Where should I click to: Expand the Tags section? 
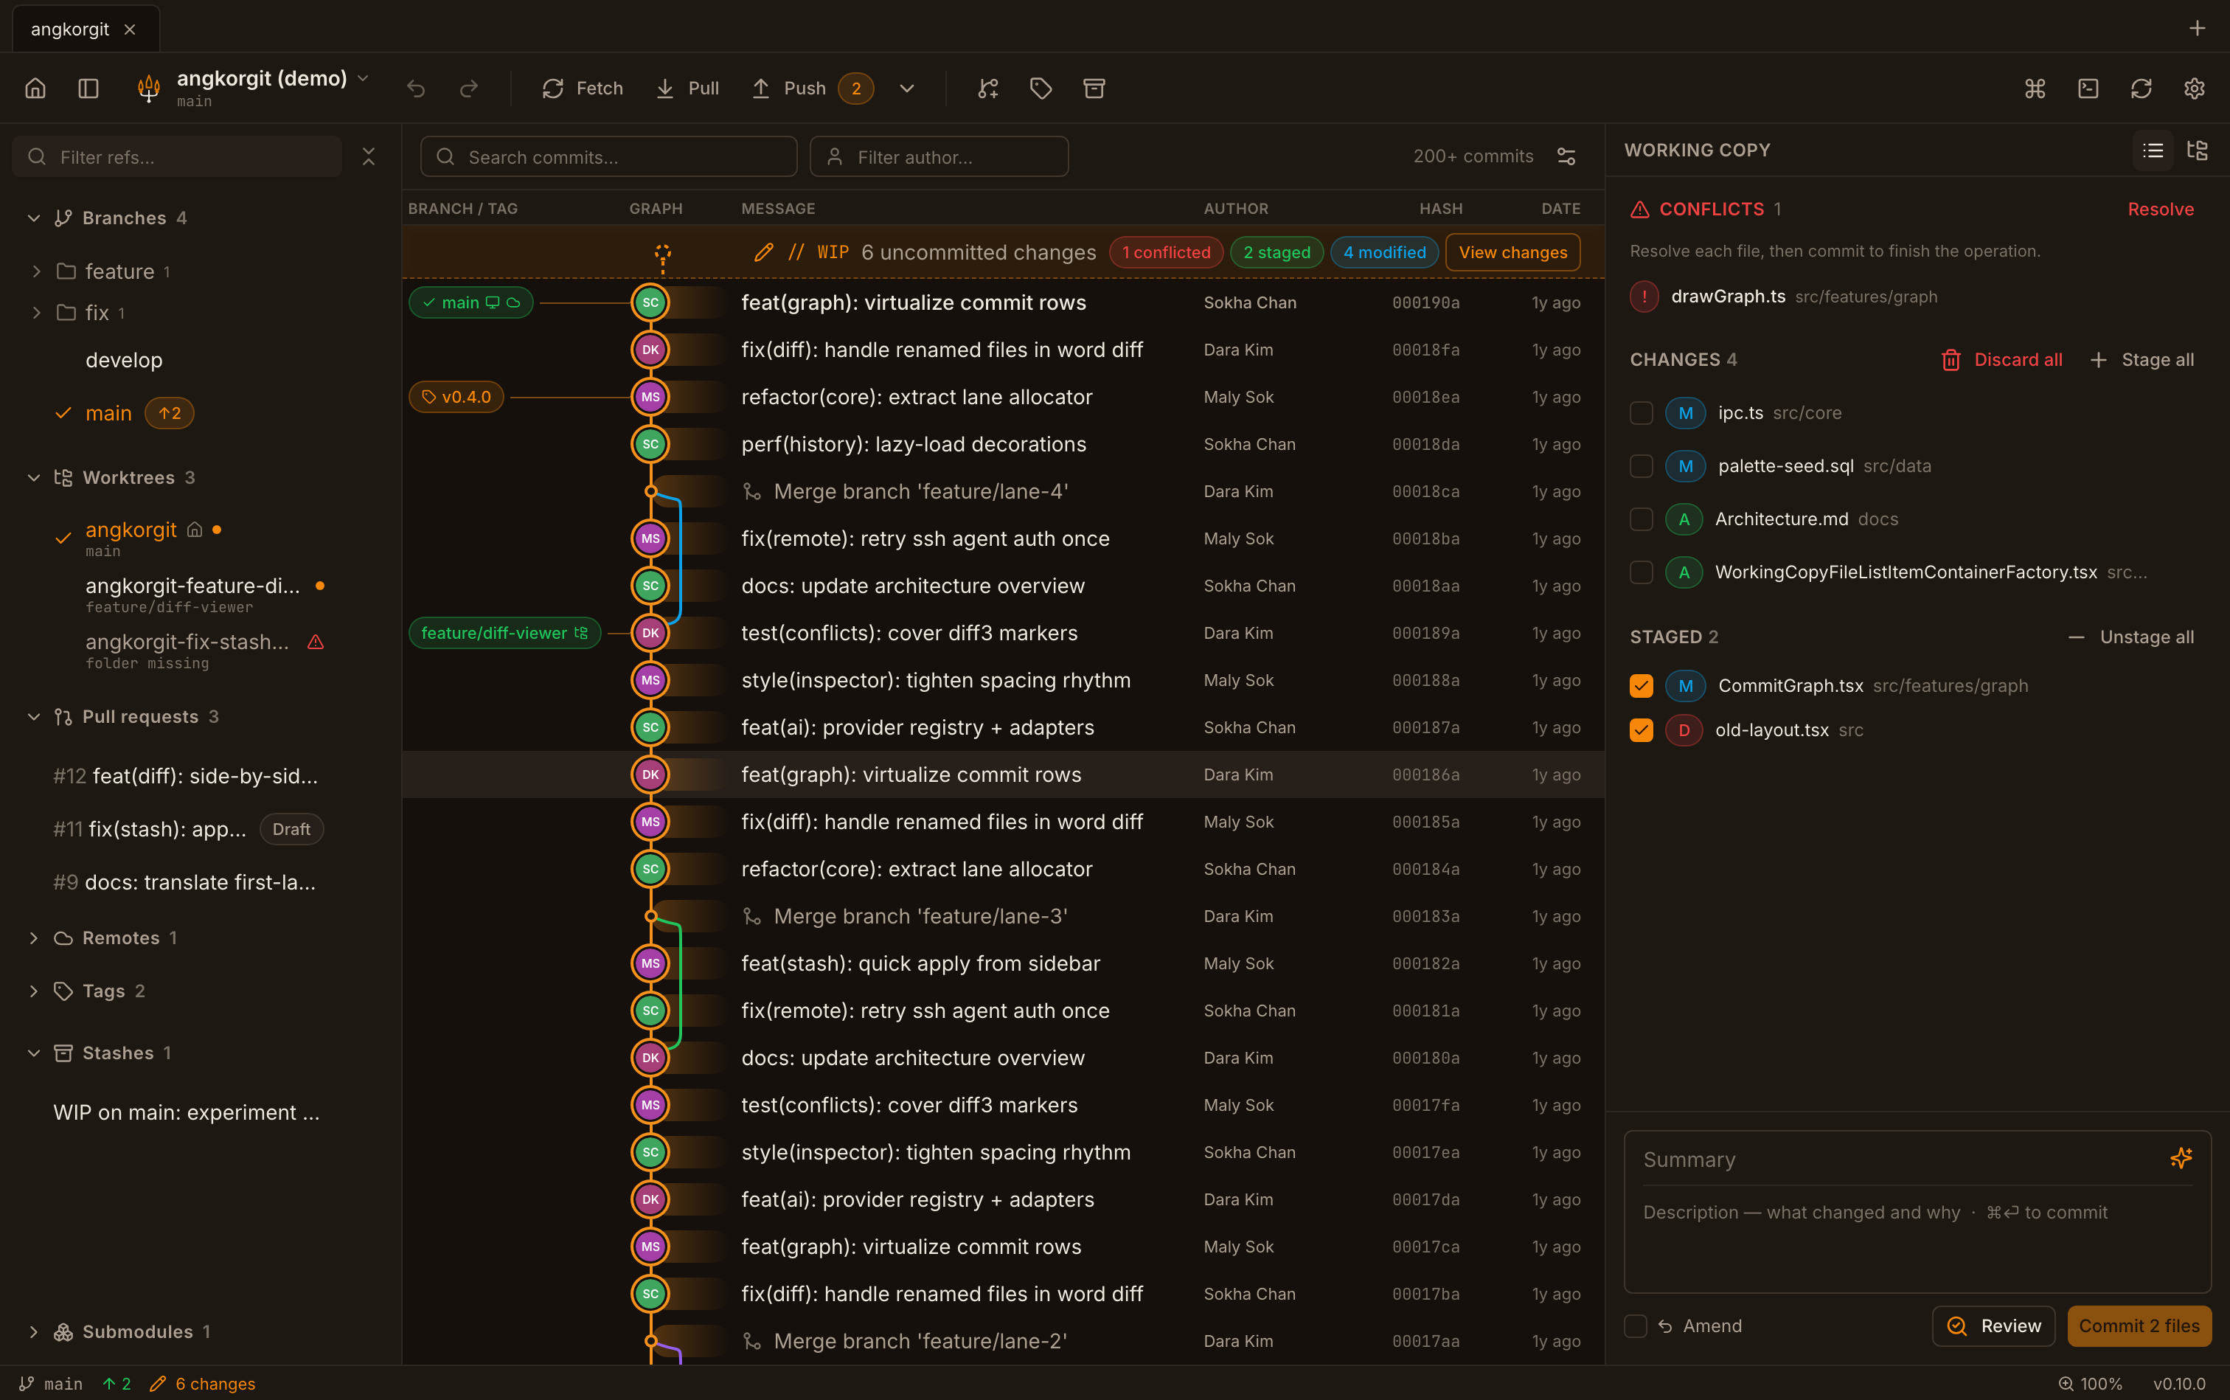click(x=34, y=991)
